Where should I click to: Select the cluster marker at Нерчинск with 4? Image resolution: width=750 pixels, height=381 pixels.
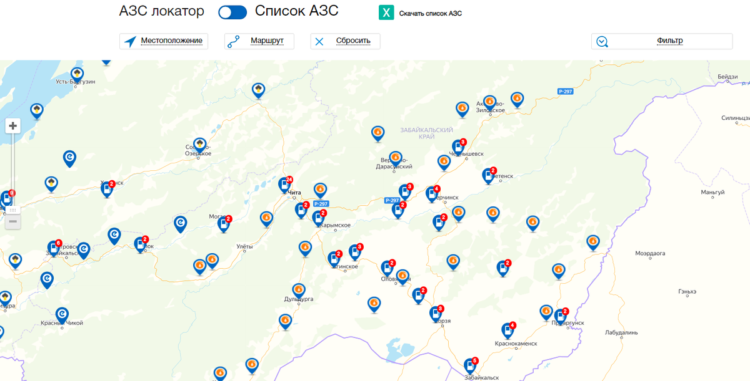(x=432, y=195)
